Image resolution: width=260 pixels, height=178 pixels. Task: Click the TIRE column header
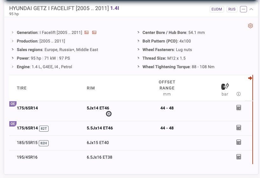point(22,88)
